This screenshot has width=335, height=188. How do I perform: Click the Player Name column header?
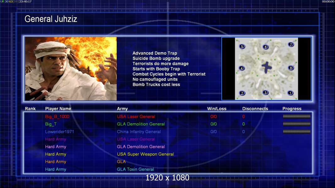(x=58, y=109)
